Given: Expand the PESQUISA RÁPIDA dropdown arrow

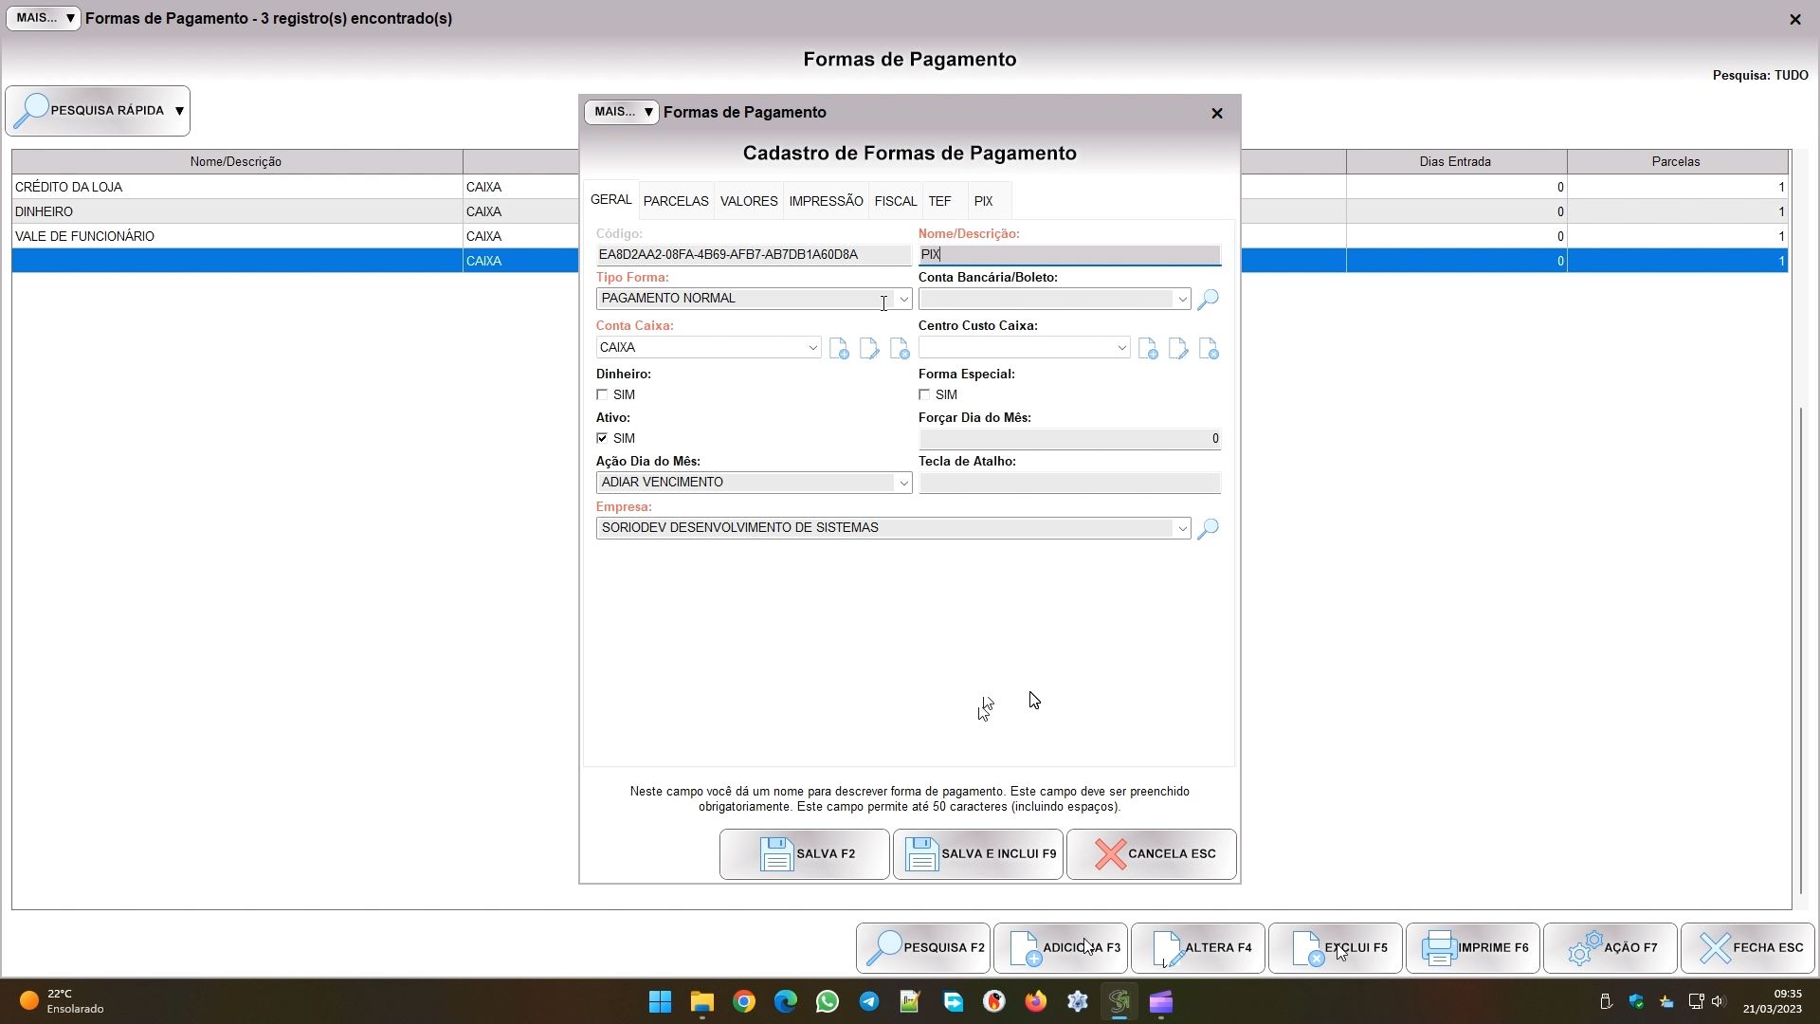Looking at the screenshot, I should coord(179,111).
